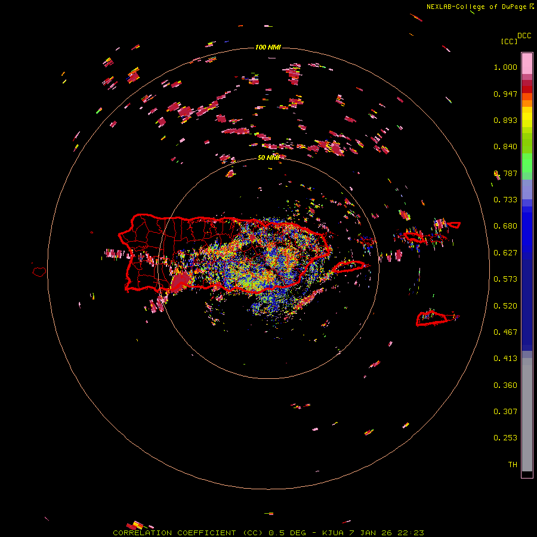
Task: Click the Vieques island outline east of Puerto Rico
Action: (x=348, y=267)
